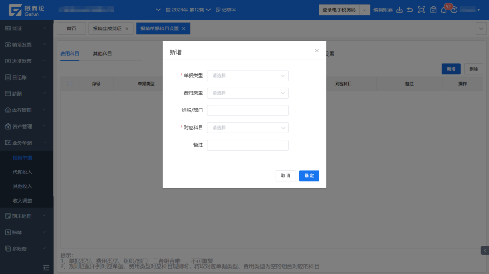Click the undo arrow icon in header

coord(410,10)
